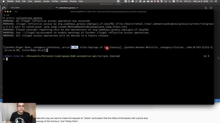The width and height of the screenshot is (220, 123).
Task: Click the terminal cursor at the prompt
Action: point(7,59)
